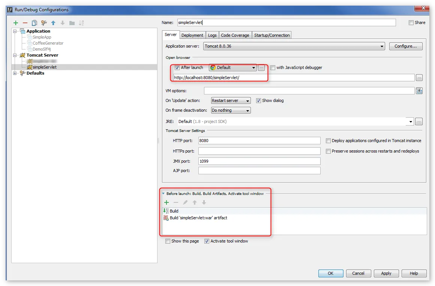Enable with JavaScript debugger checkbox

pyautogui.click(x=273, y=68)
